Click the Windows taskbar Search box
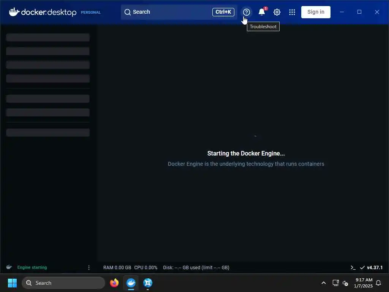 (63, 283)
